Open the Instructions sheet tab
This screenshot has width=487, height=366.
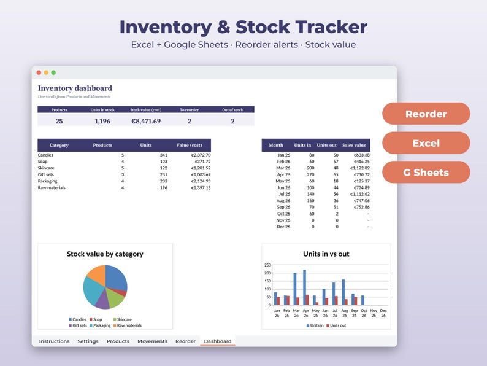(x=54, y=341)
